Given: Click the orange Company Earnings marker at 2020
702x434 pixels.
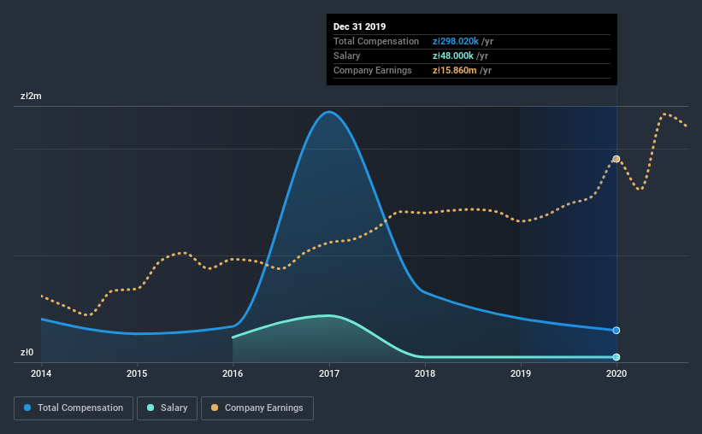Looking at the screenshot, I should pos(616,159).
